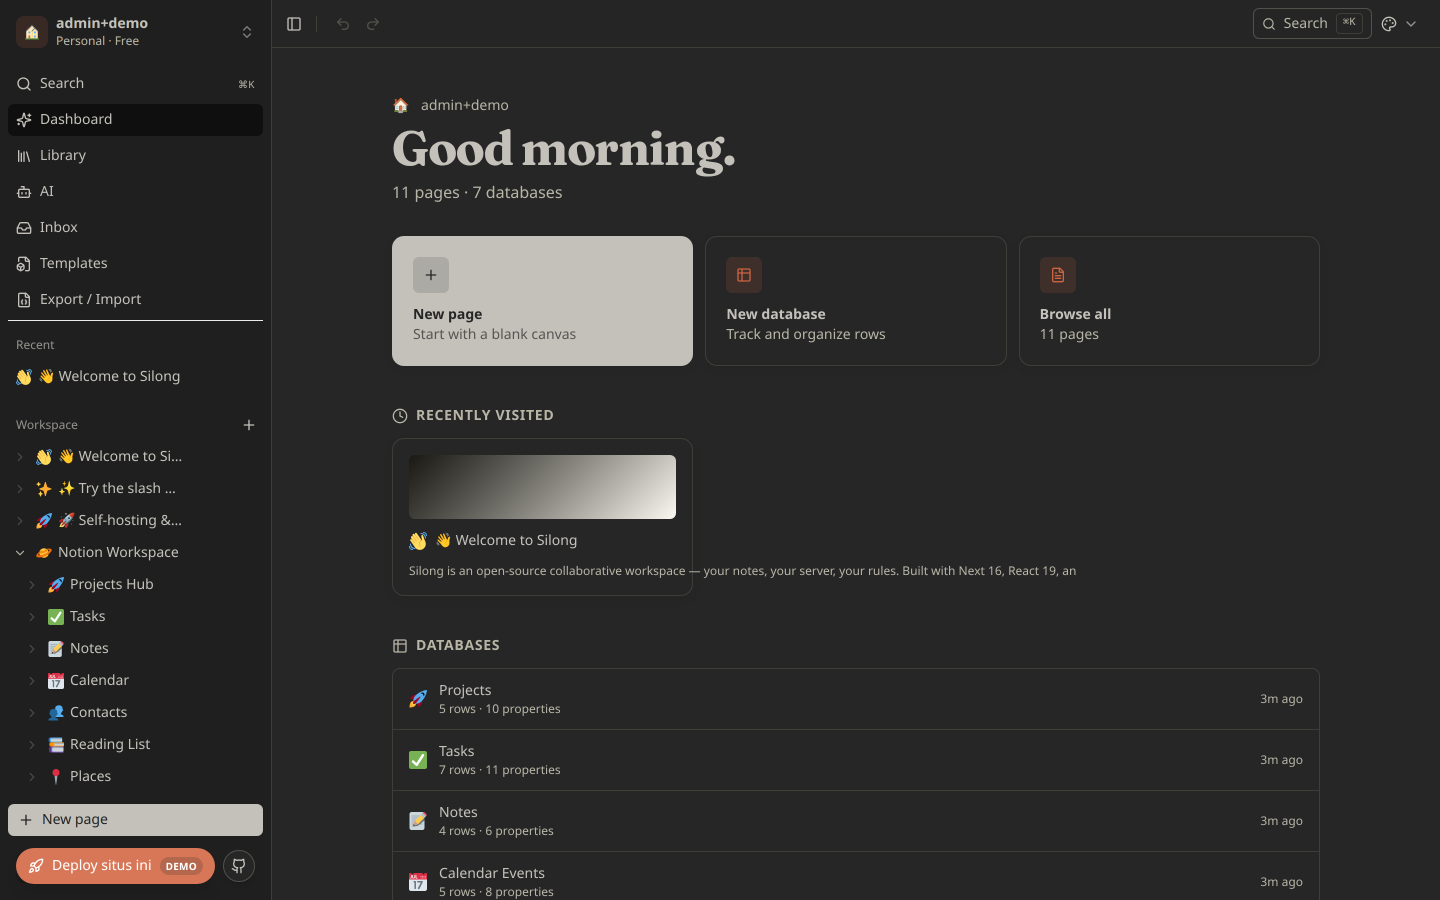Click the undo arrow icon
The height and width of the screenshot is (900, 1440).
pyautogui.click(x=342, y=24)
